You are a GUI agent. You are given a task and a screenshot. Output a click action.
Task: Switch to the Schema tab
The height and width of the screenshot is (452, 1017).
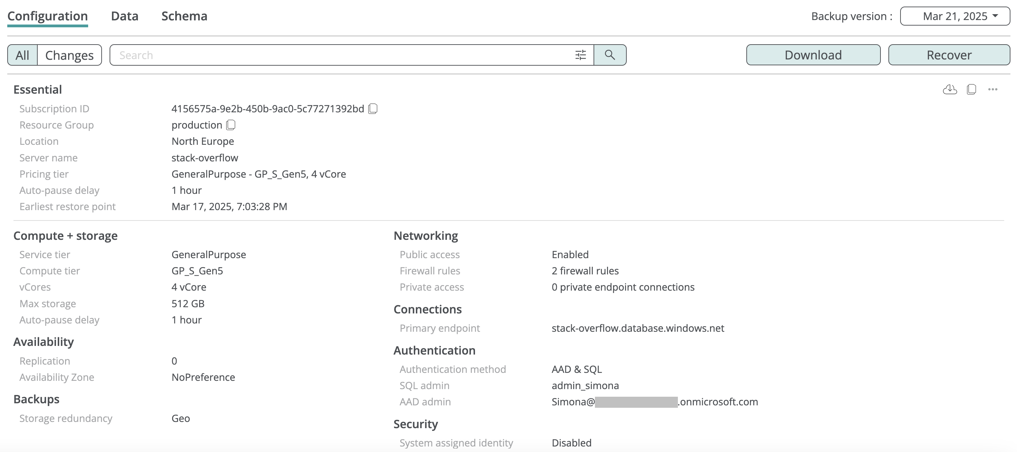coord(184,16)
